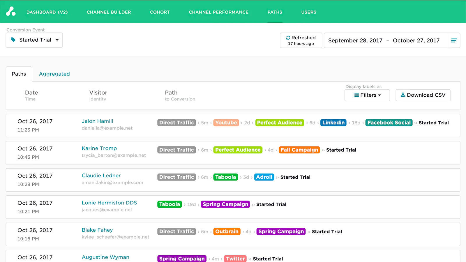The height and width of the screenshot is (262, 466).
Task: Click Download CSV
Action: click(x=423, y=95)
